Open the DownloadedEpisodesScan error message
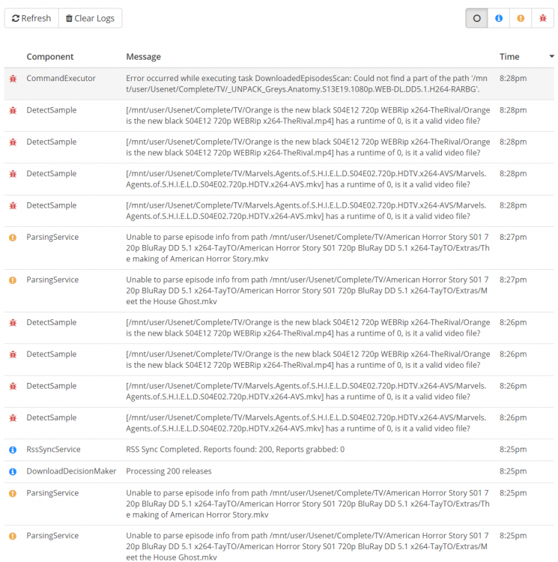Image resolution: width=558 pixels, height=562 pixels. [x=306, y=83]
